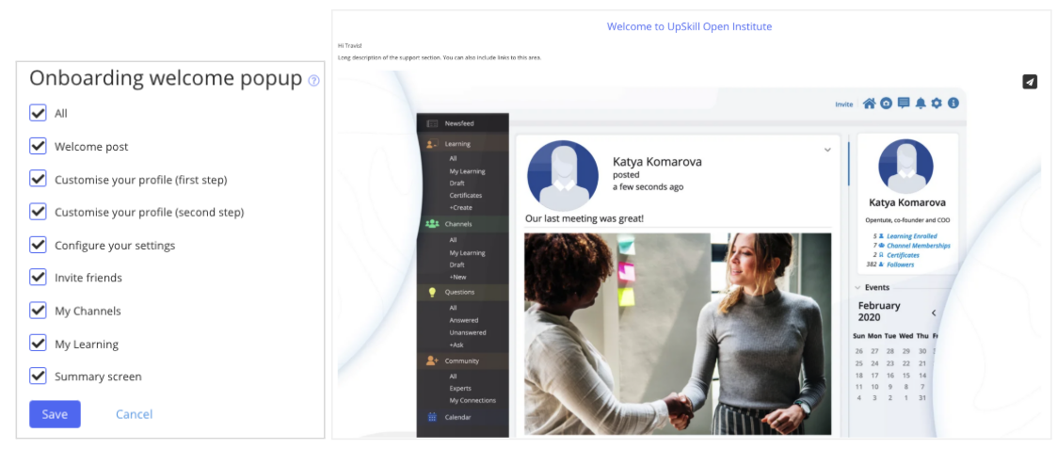Open Certificates in the sidebar
The width and height of the screenshot is (1057, 449).
tap(466, 196)
